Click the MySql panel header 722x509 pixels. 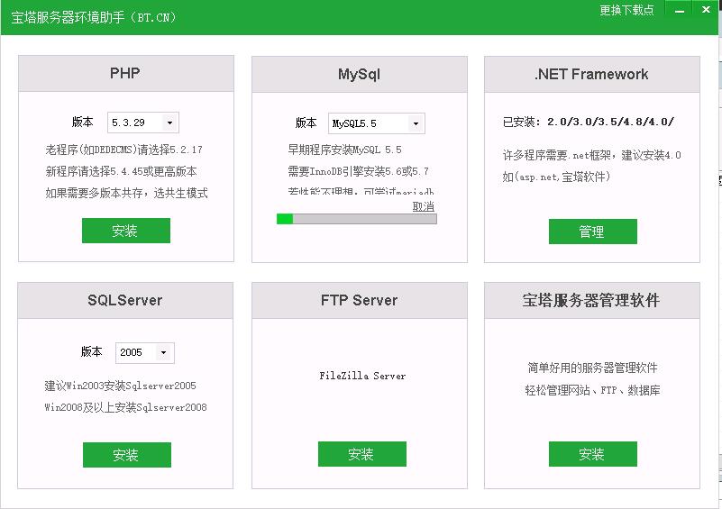(359, 74)
